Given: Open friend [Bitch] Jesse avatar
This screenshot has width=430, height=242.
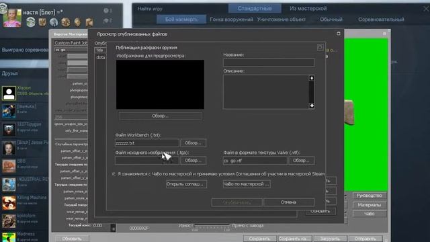Looking at the screenshot, I should (9, 148).
